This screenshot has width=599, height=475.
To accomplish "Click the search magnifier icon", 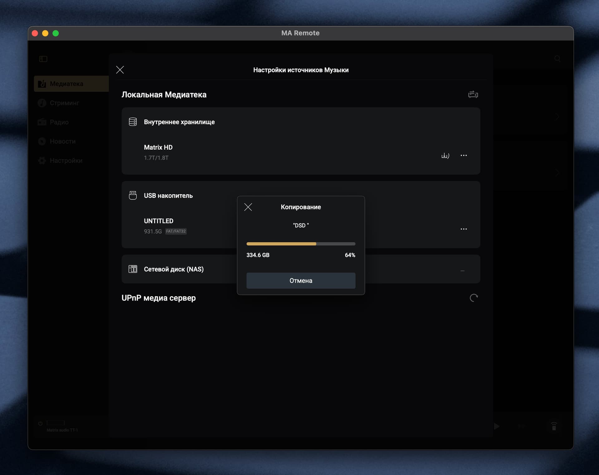I will point(557,59).
